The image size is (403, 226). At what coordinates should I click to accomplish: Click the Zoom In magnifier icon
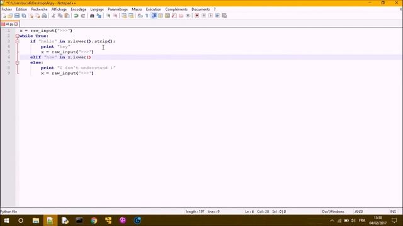[x=108, y=16]
